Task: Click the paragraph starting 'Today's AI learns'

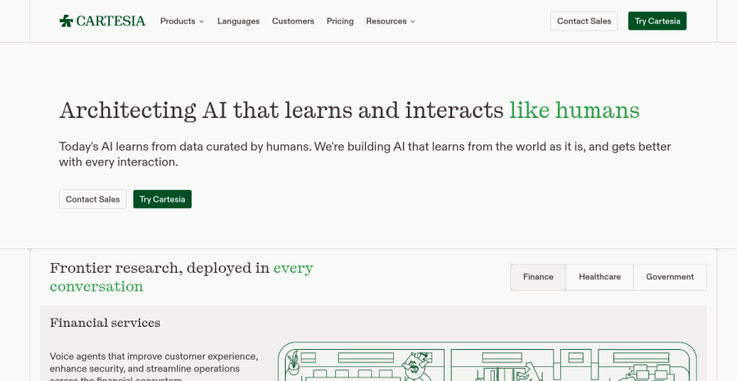Action: pyautogui.click(x=364, y=154)
